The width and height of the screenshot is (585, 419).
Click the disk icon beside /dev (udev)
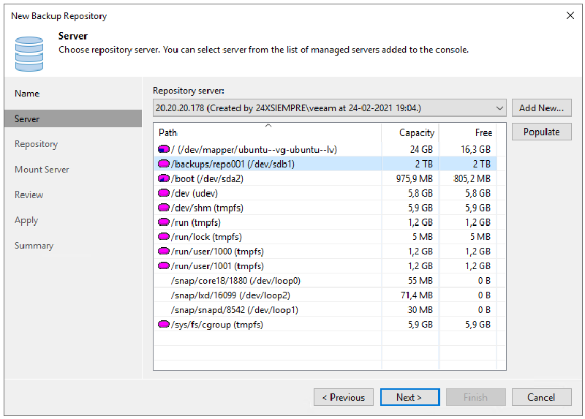(164, 193)
